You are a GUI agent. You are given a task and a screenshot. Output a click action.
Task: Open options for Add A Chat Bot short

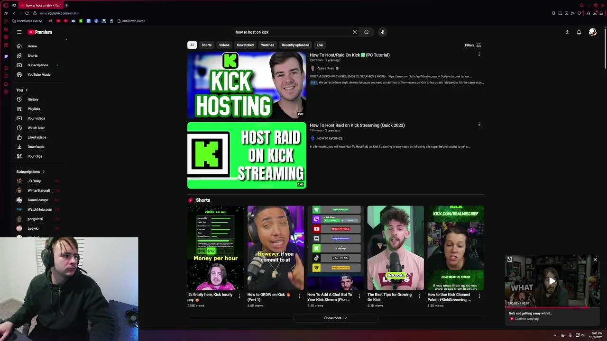(x=359, y=296)
